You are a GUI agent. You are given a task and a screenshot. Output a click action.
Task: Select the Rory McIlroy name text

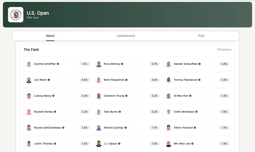112,64
